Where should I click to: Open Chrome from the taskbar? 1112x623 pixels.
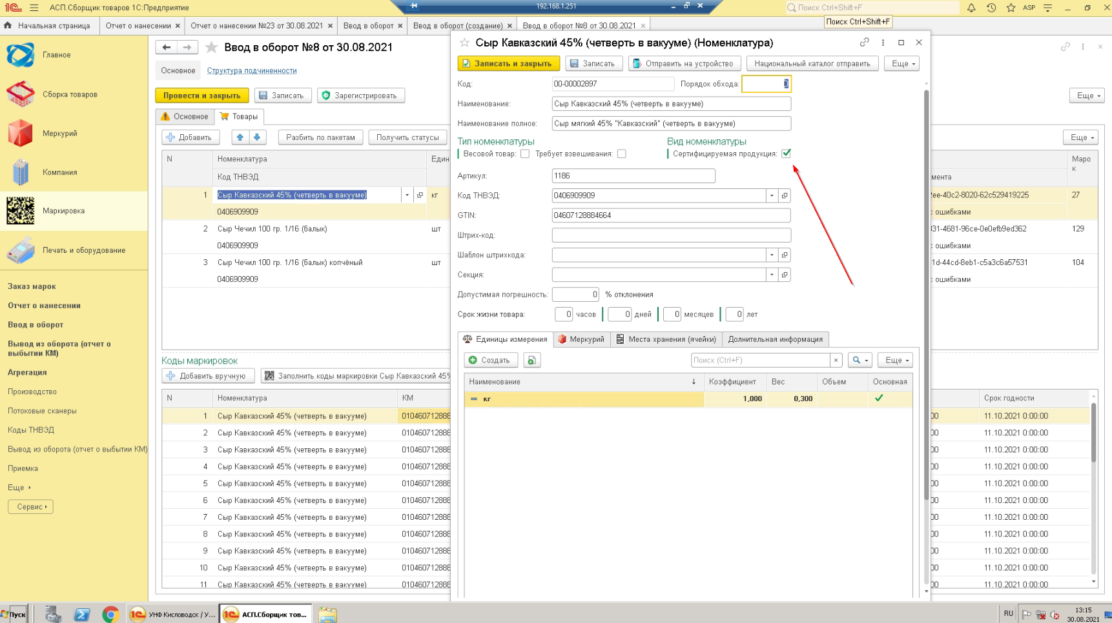[x=110, y=615]
